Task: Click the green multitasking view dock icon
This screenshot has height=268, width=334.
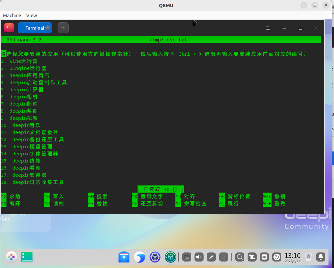Action: [x=27, y=257]
